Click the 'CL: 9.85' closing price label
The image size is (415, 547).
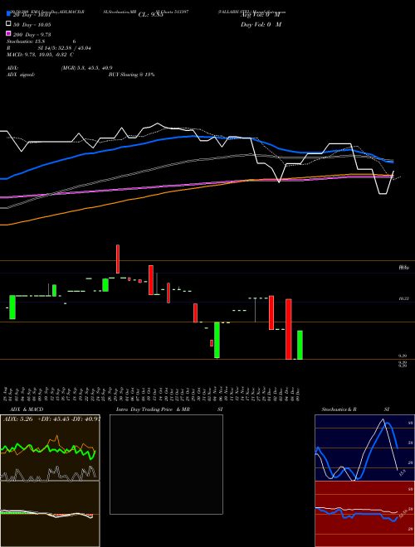tap(151, 15)
